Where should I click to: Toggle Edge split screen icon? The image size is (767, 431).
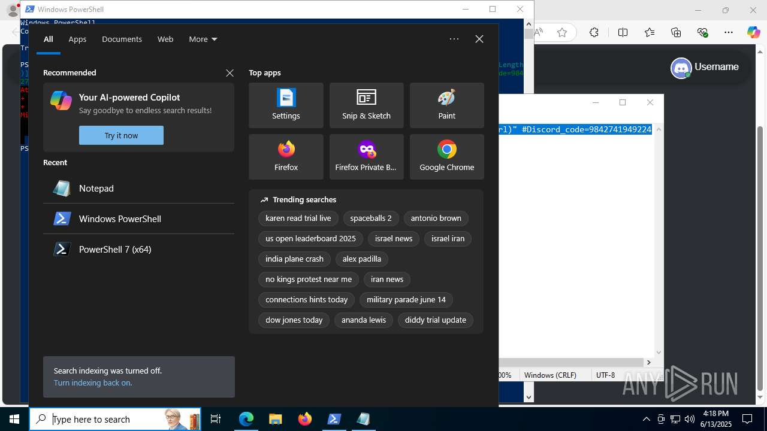click(x=623, y=32)
